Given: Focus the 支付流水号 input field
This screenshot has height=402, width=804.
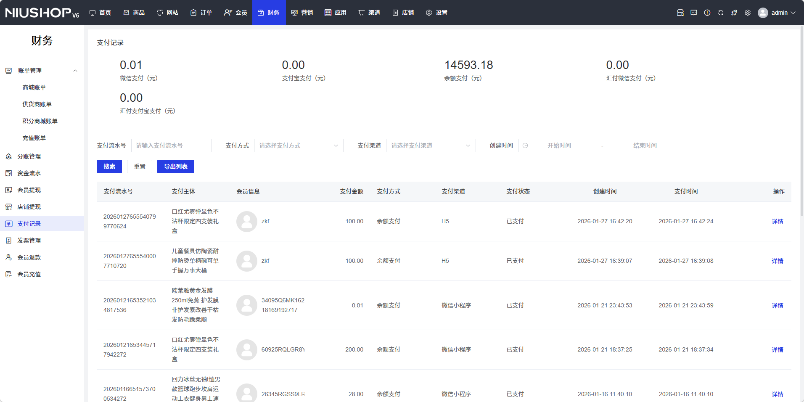Looking at the screenshot, I should [x=172, y=145].
